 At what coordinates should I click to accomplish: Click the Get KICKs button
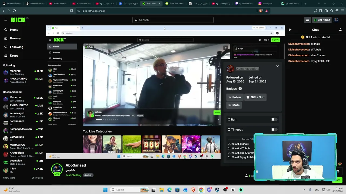321,20
